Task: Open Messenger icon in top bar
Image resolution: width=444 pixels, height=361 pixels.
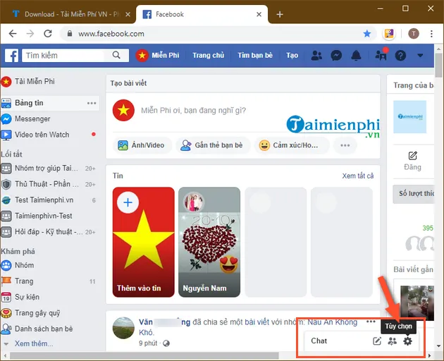Action: point(336,55)
